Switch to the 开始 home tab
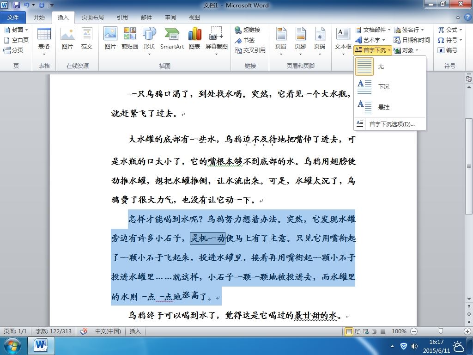 coord(39,17)
